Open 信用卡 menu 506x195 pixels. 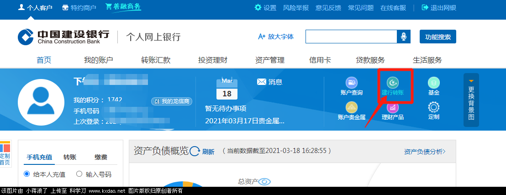pos(320,60)
